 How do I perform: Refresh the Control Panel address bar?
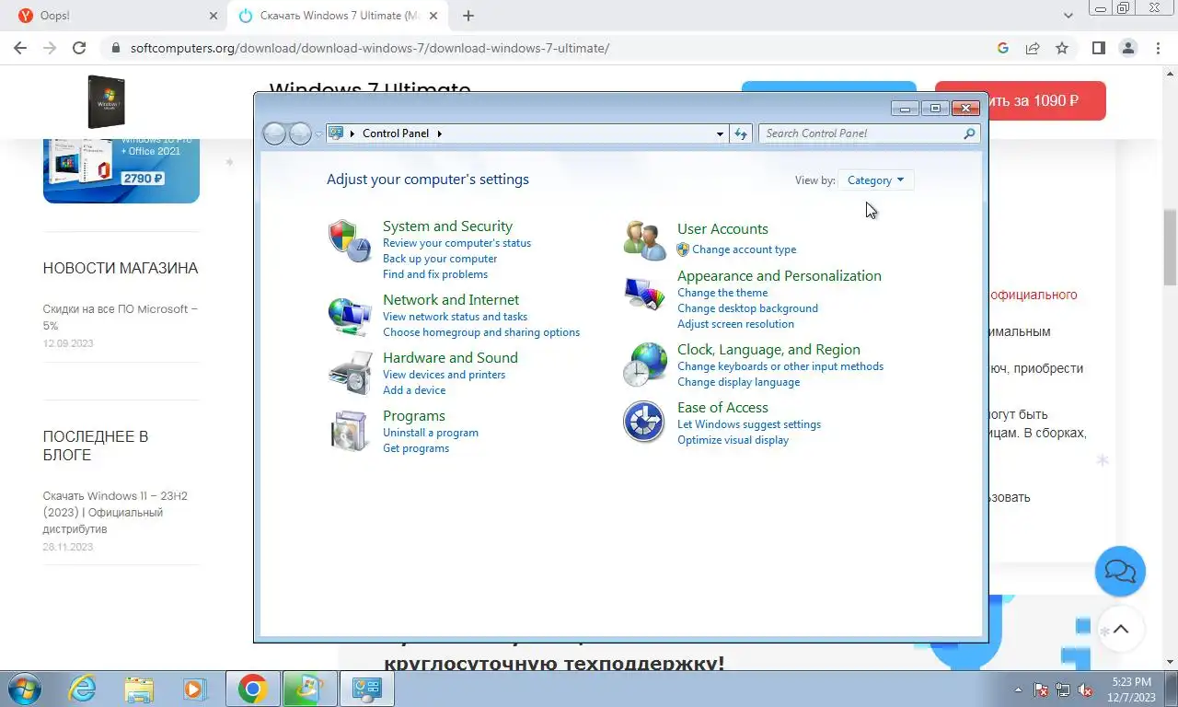tap(741, 133)
